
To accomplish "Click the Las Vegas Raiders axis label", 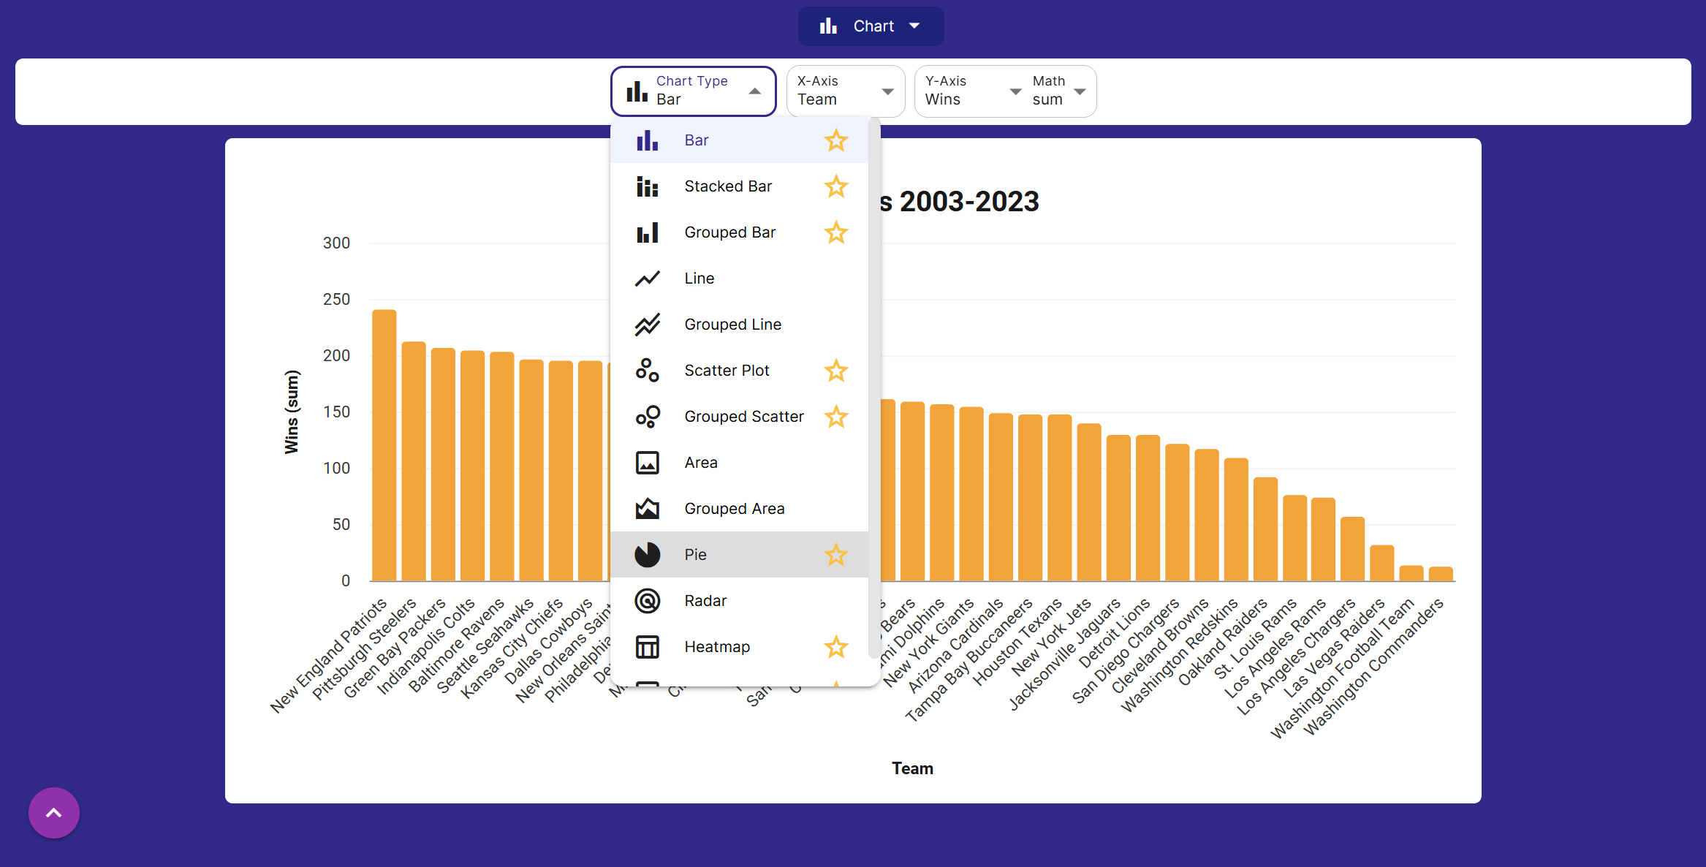I will tap(1334, 648).
